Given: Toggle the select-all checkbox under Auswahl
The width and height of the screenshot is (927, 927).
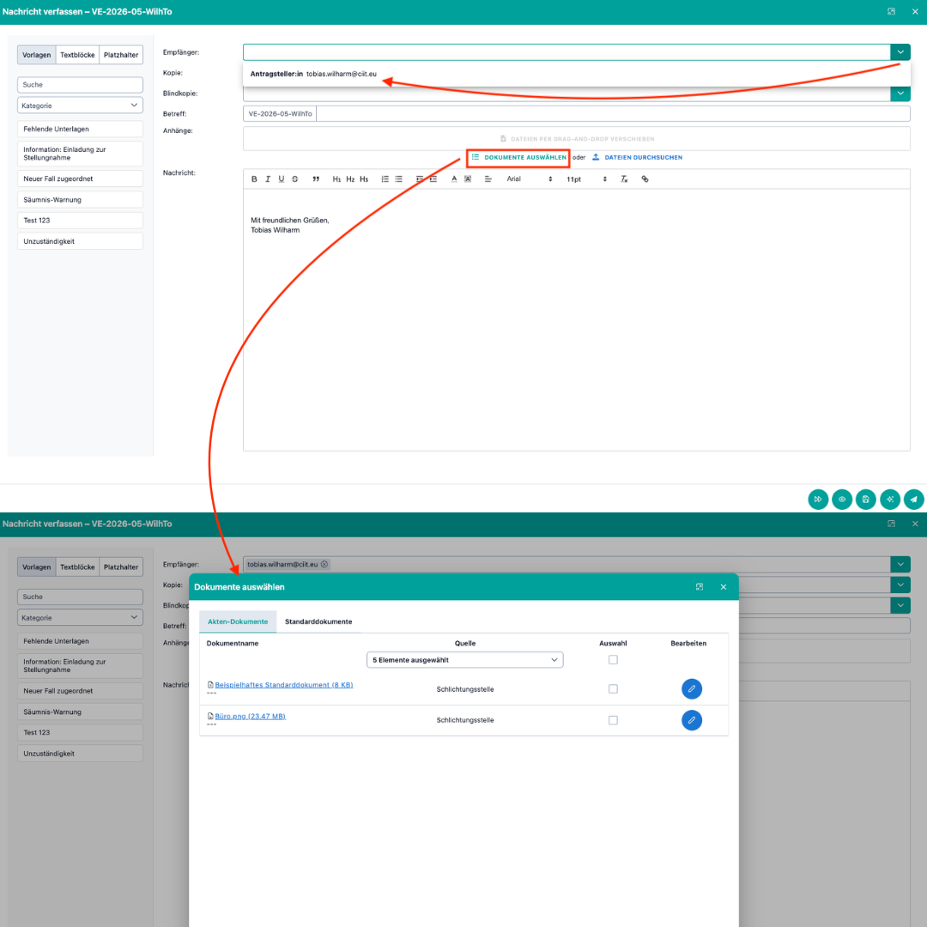Looking at the screenshot, I should (613, 660).
